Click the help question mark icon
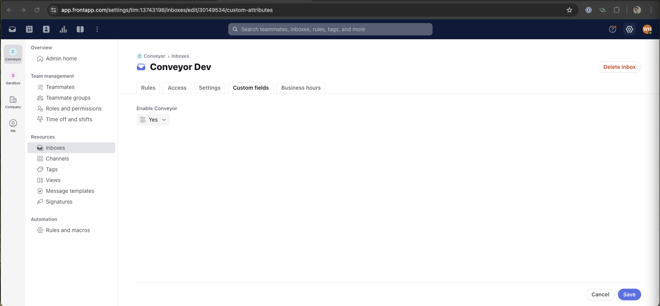The image size is (660, 306). pyautogui.click(x=613, y=29)
